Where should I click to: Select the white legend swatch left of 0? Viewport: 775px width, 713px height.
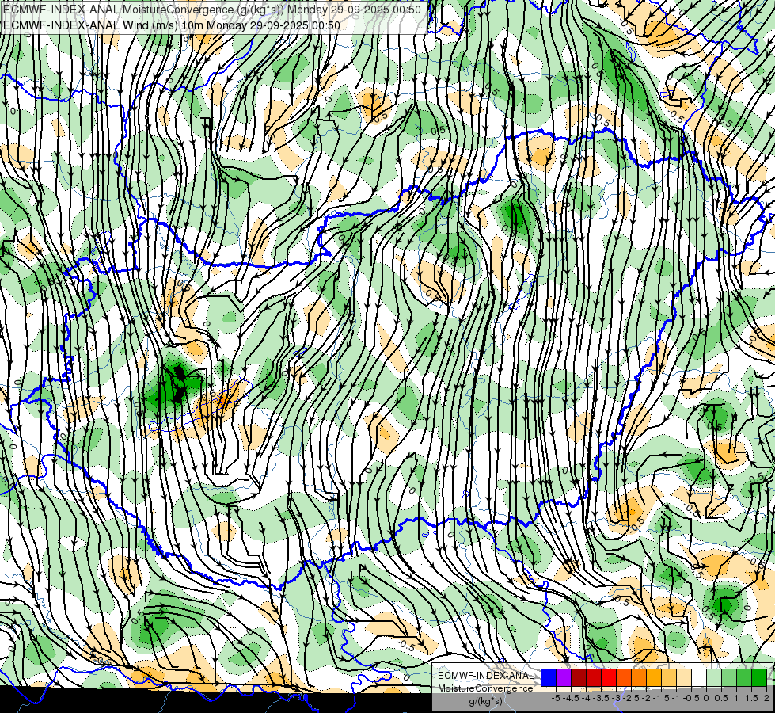(699, 678)
